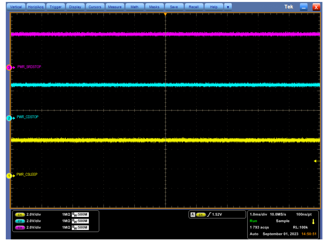
Task: Click the Math button in the menu bar
Action: pyautogui.click(x=134, y=7)
